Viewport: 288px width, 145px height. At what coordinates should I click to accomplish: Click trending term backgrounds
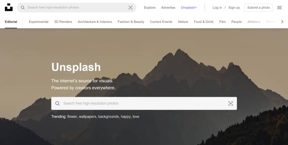click(x=108, y=117)
